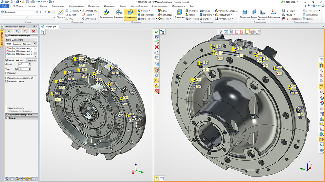This screenshot has width=325, height=182.
Task: Select Ребро_232 : Симметрия_1 in list
Action: click(x=19, y=51)
